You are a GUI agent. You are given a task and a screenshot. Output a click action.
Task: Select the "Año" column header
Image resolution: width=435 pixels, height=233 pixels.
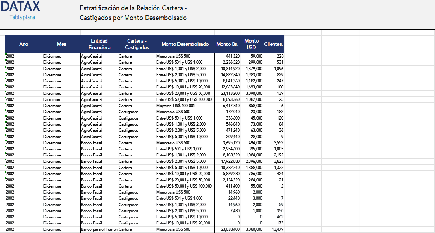pos(24,44)
